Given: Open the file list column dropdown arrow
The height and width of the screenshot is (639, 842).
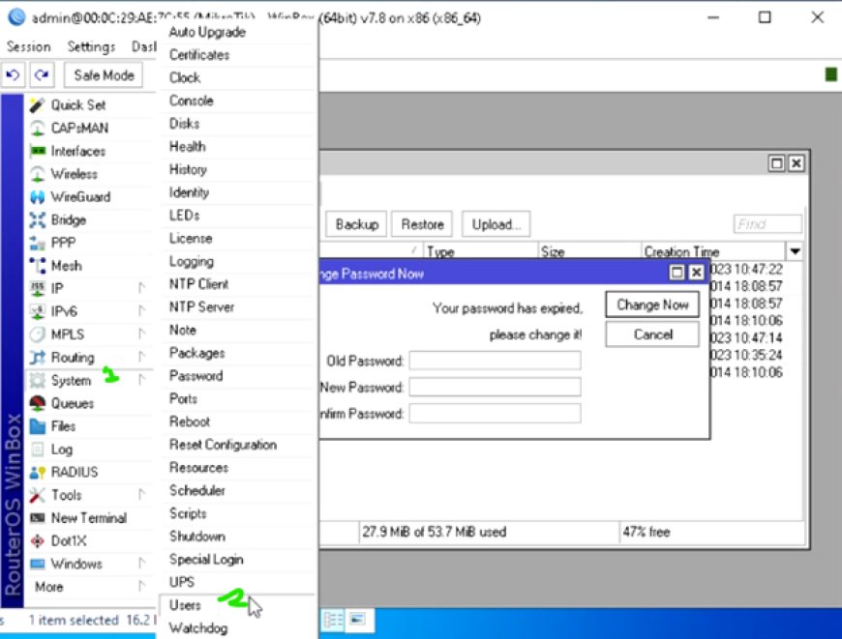Looking at the screenshot, I should pos(795,251).
